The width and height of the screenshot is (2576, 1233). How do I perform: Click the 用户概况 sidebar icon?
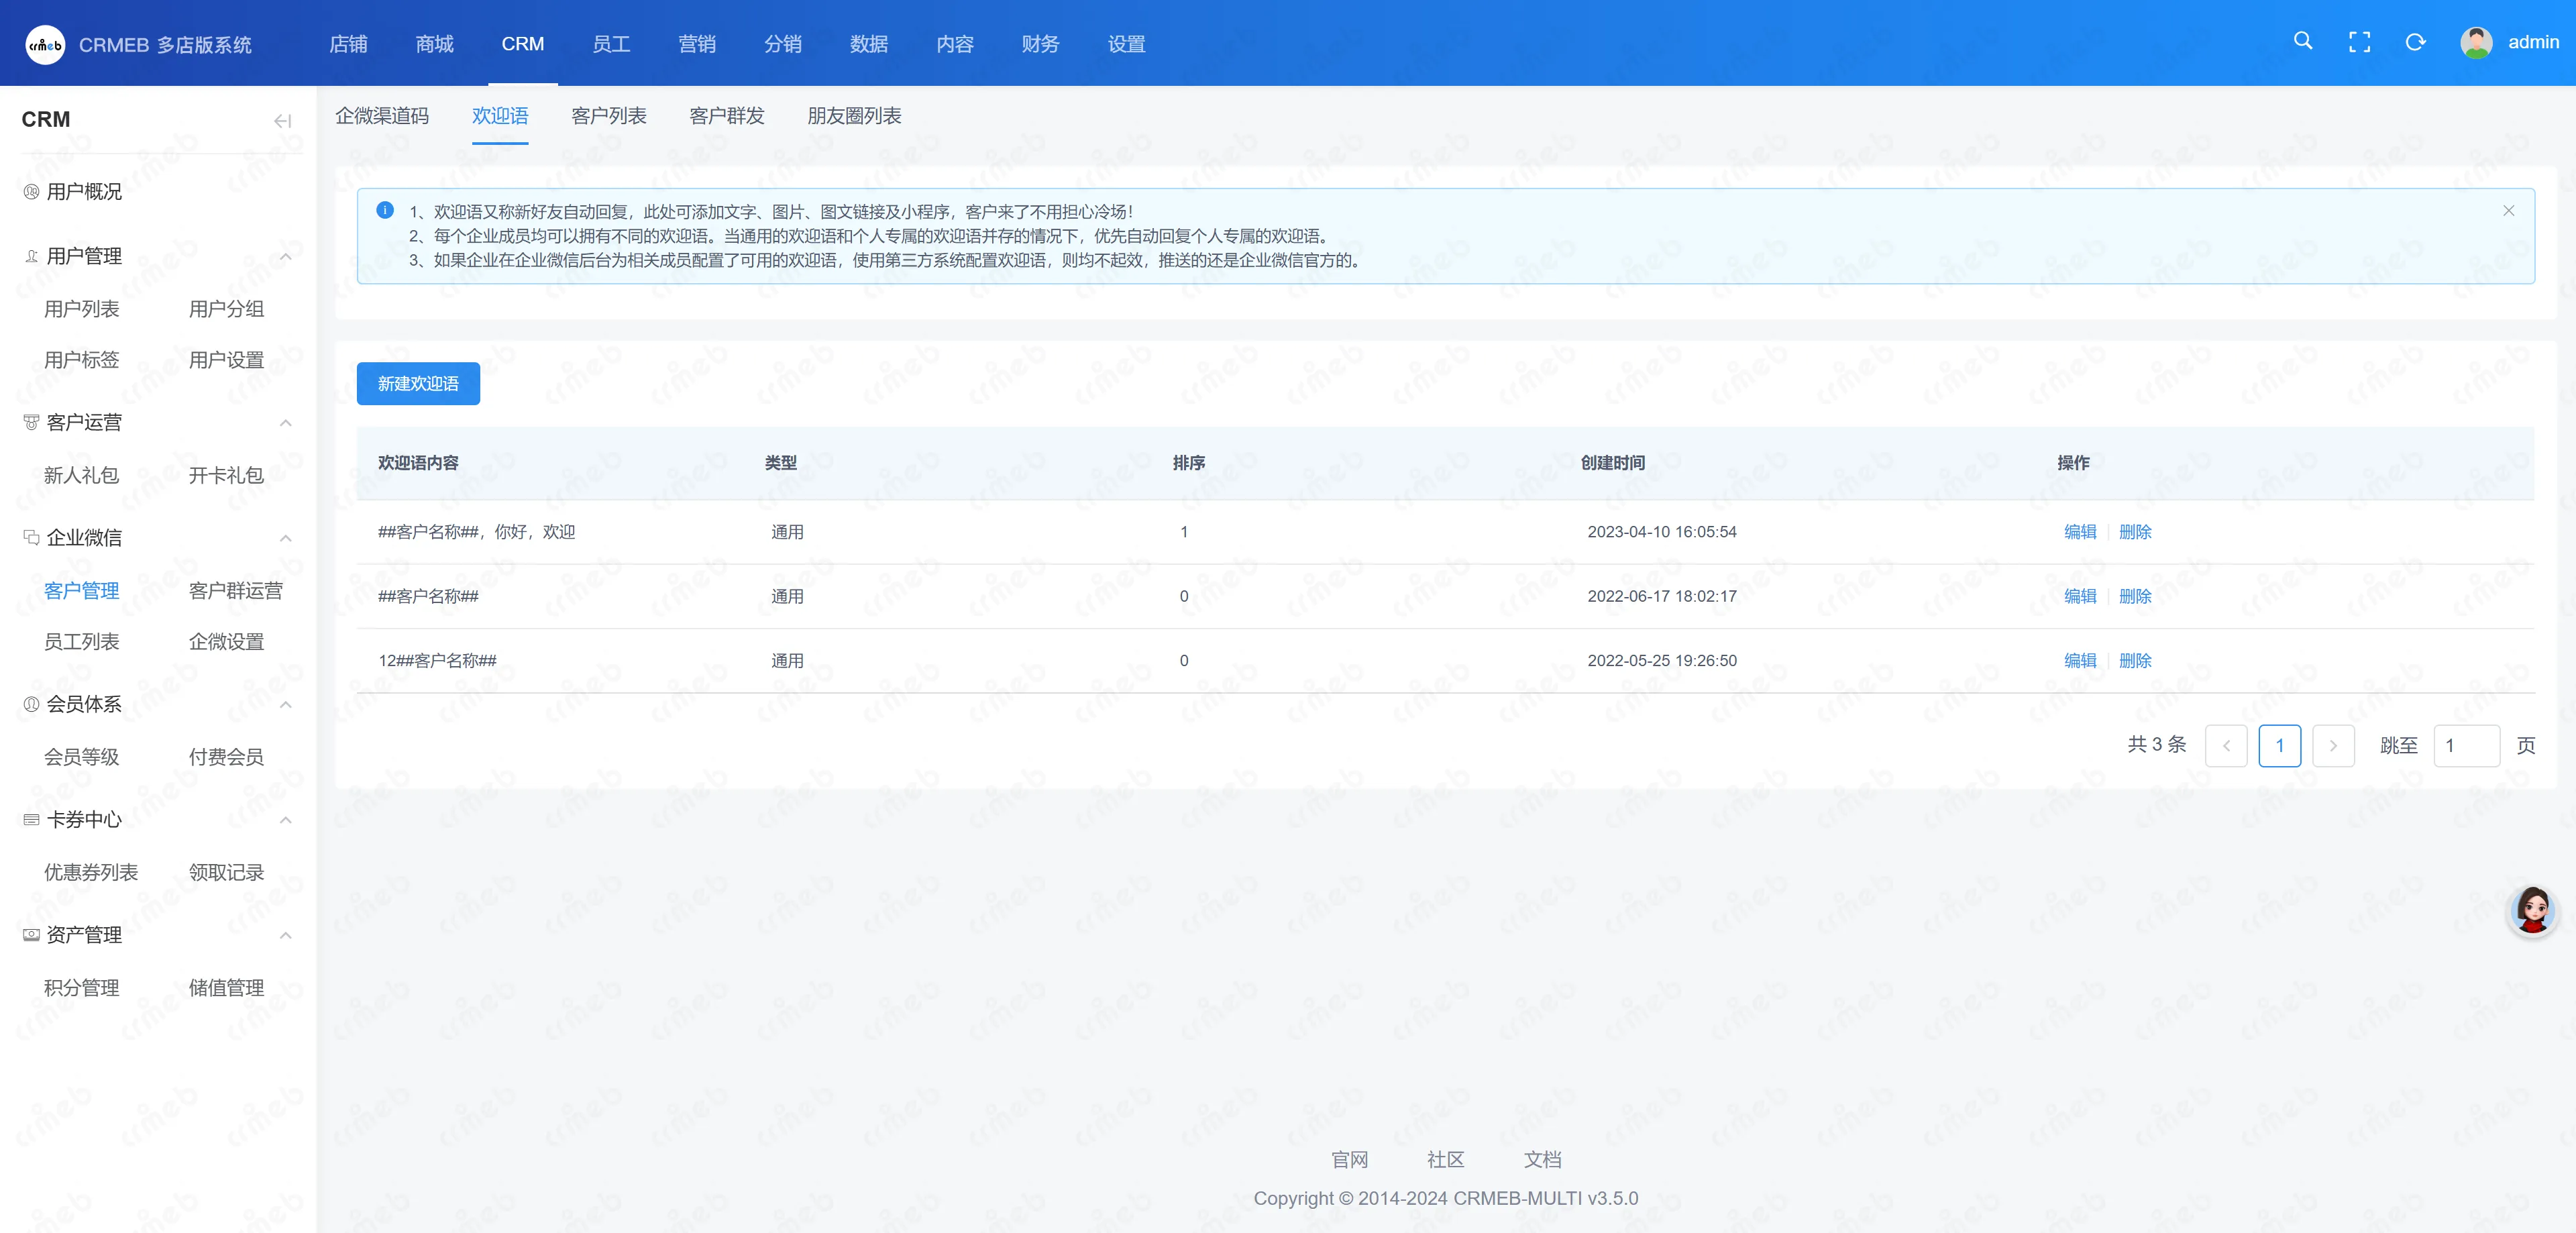click(x=31, y=191)
